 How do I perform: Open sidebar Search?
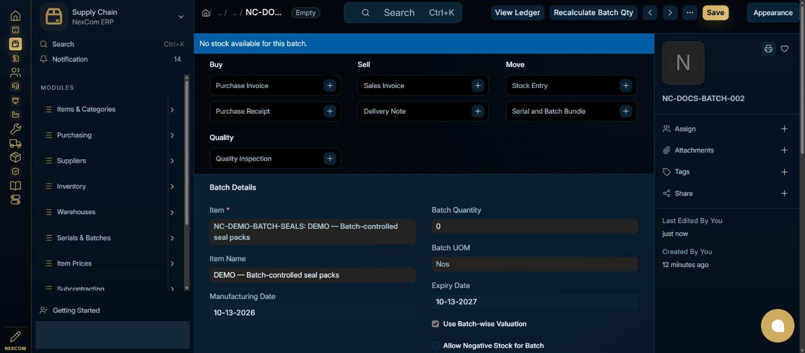[x=112, y=44]
